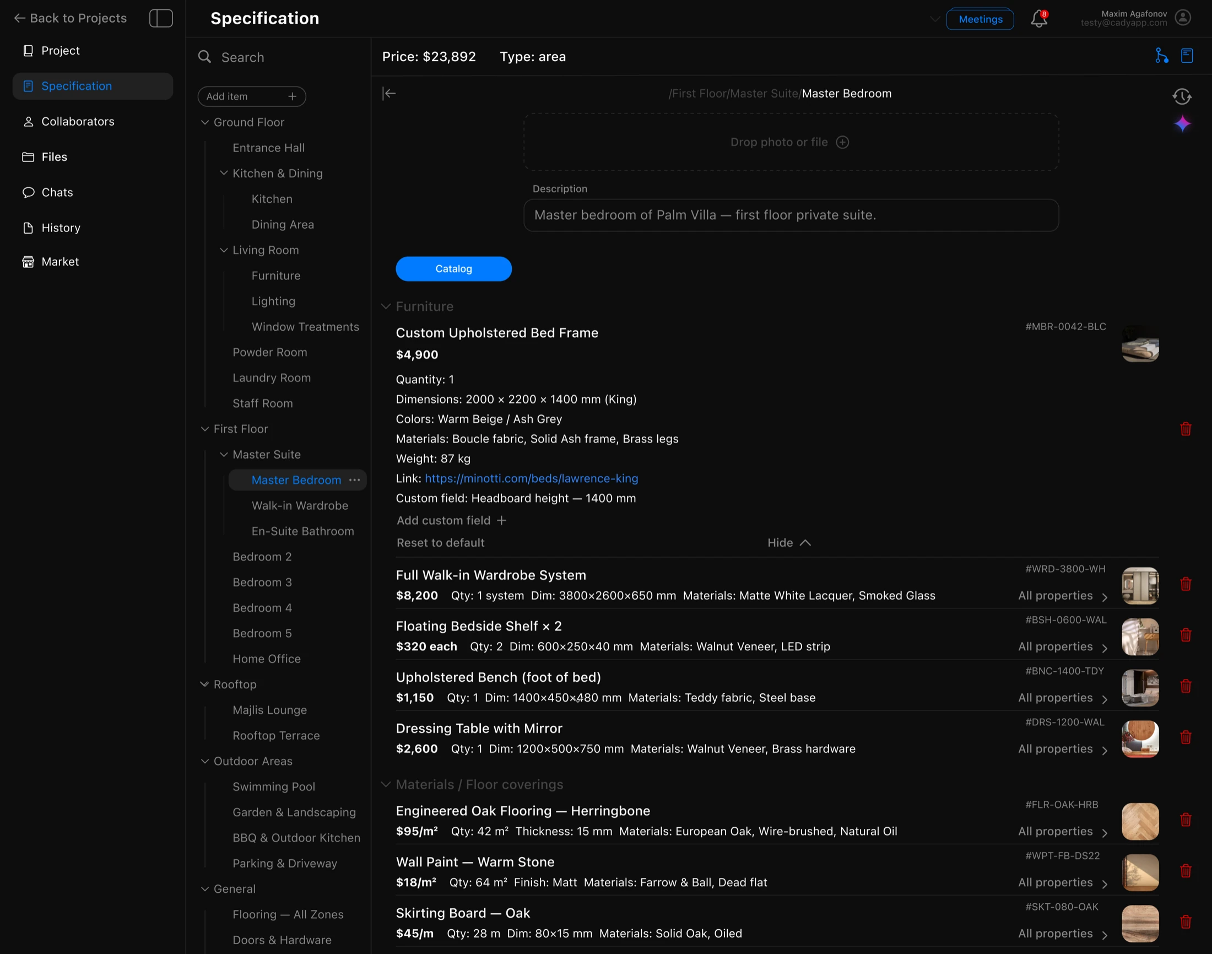Click the search magnifier icon
Screen dimensions: 1212x954
tap(205, 57)
